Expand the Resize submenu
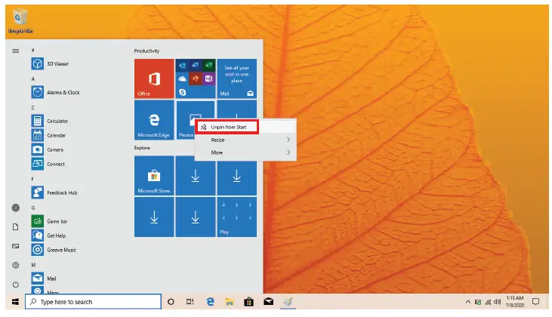 [x=245, y=140]
